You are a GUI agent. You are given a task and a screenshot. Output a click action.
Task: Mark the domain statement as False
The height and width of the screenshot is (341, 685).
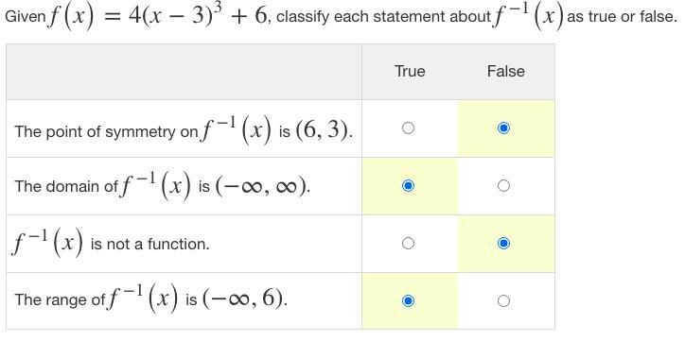[503, 186]
